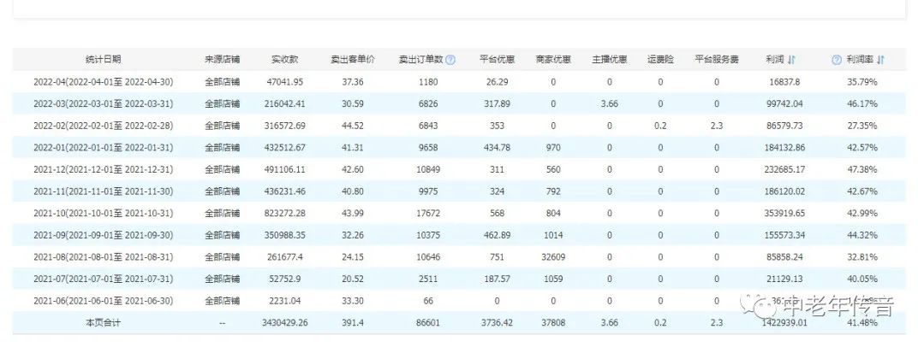
Task: Select 主播优惠 3.66 in the 2022-03 row
Action: 609,104
